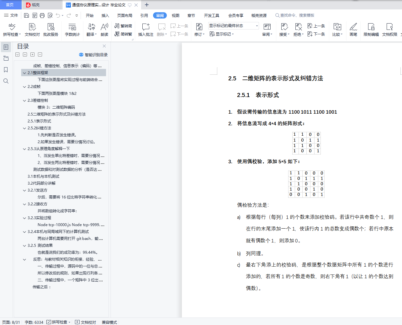Show 字数统计 word count
402x325 pixels.
point(72,30)
